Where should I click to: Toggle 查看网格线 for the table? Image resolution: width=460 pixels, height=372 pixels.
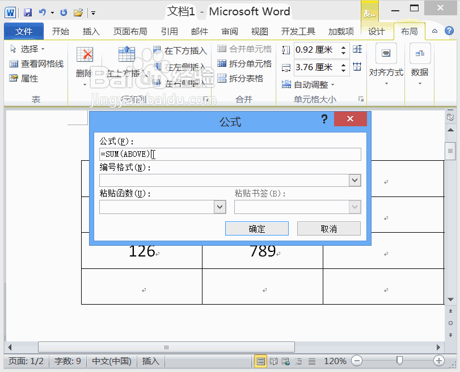coord(36,63)
